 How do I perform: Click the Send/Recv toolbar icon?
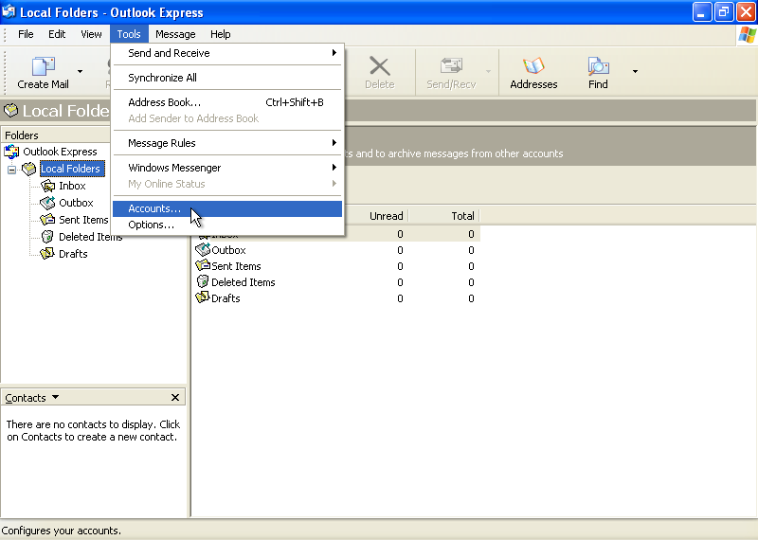click(x=451, y=65)
